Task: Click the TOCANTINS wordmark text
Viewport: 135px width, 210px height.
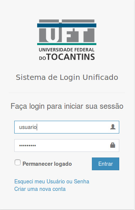Action: click(71, 57)
